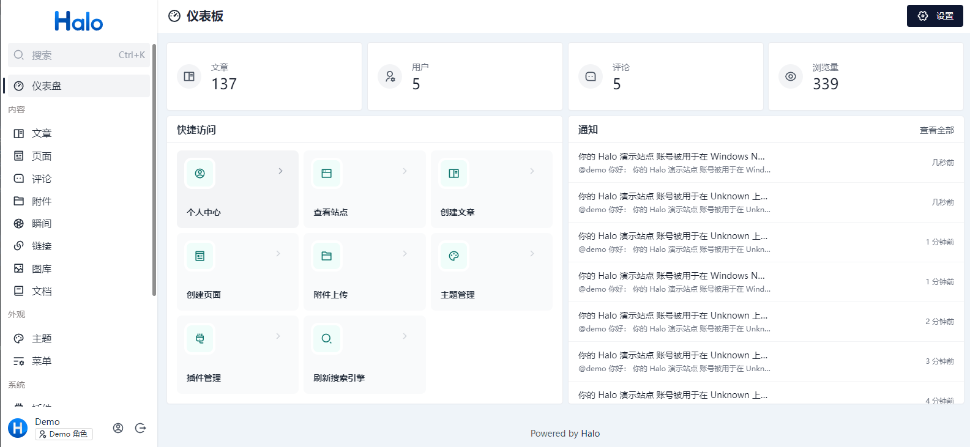Click the 链接 icon in sidebar
This screenshot has height=447, width=970.
pyautogui.click(x=19, y=246)
